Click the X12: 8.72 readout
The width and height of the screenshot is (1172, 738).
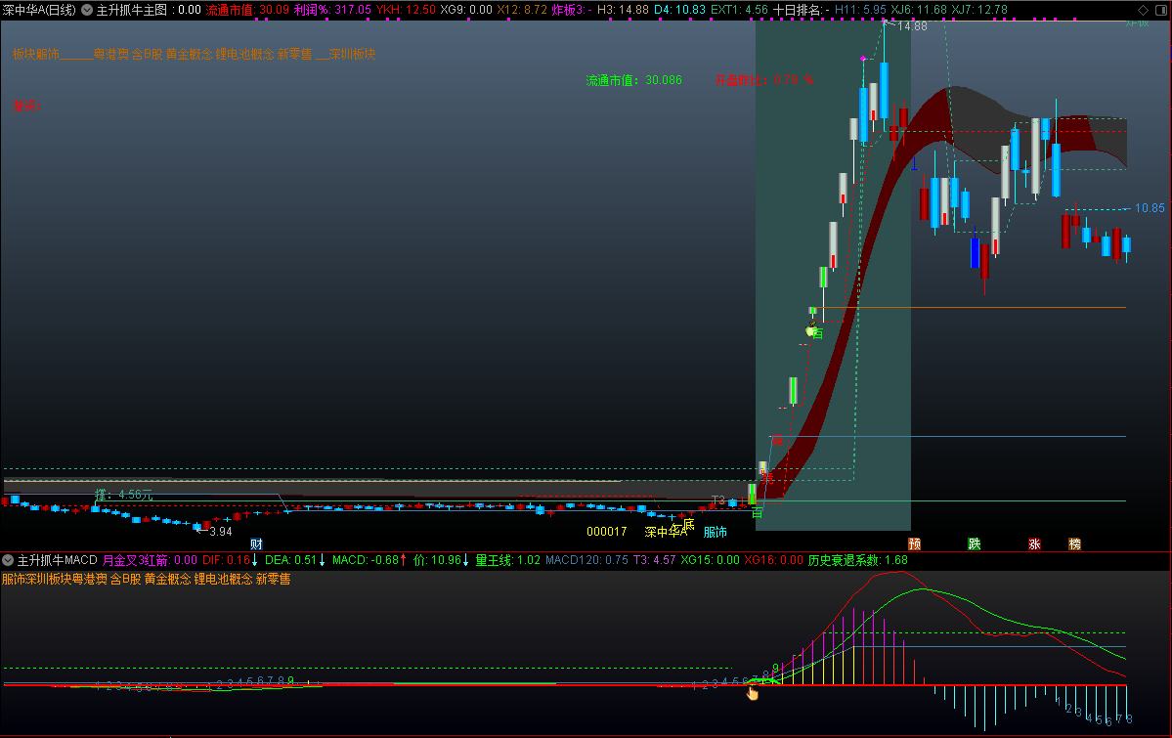(x=522, y=10)
